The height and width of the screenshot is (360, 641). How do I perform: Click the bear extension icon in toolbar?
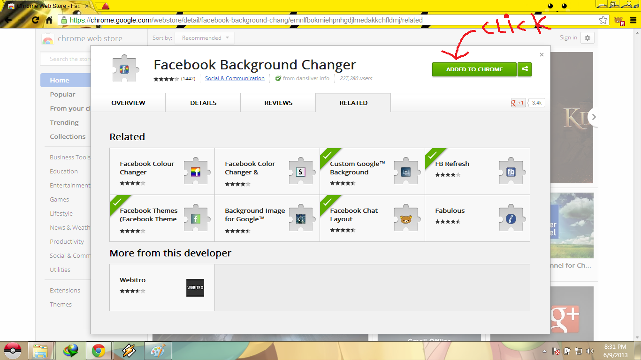619,21
